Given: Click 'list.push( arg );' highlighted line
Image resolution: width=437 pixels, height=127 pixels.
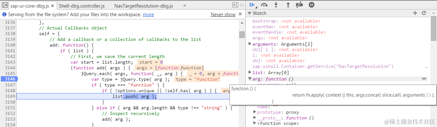Looking at the screenshot, I should click(135, 96).
